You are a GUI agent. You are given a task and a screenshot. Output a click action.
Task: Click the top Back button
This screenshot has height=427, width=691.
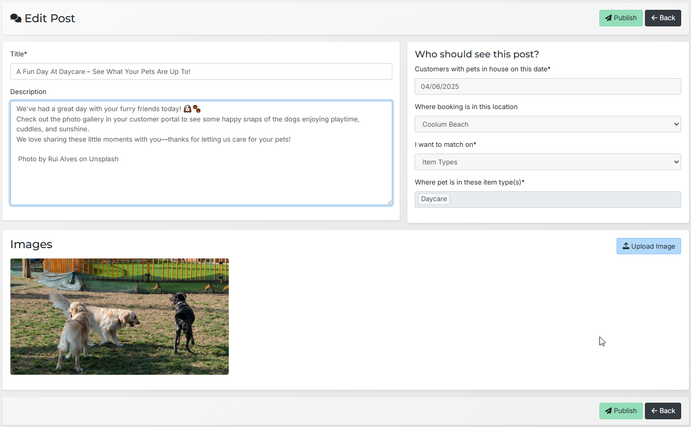(x=663, y=18)
